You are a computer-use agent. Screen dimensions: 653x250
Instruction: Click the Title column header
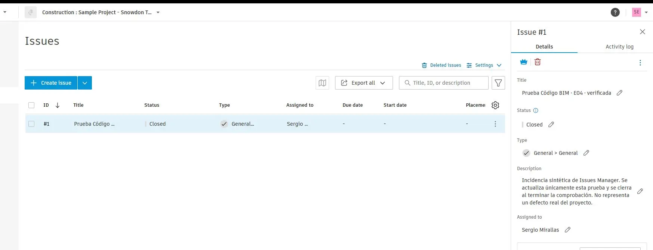click(x=78, y=105)
